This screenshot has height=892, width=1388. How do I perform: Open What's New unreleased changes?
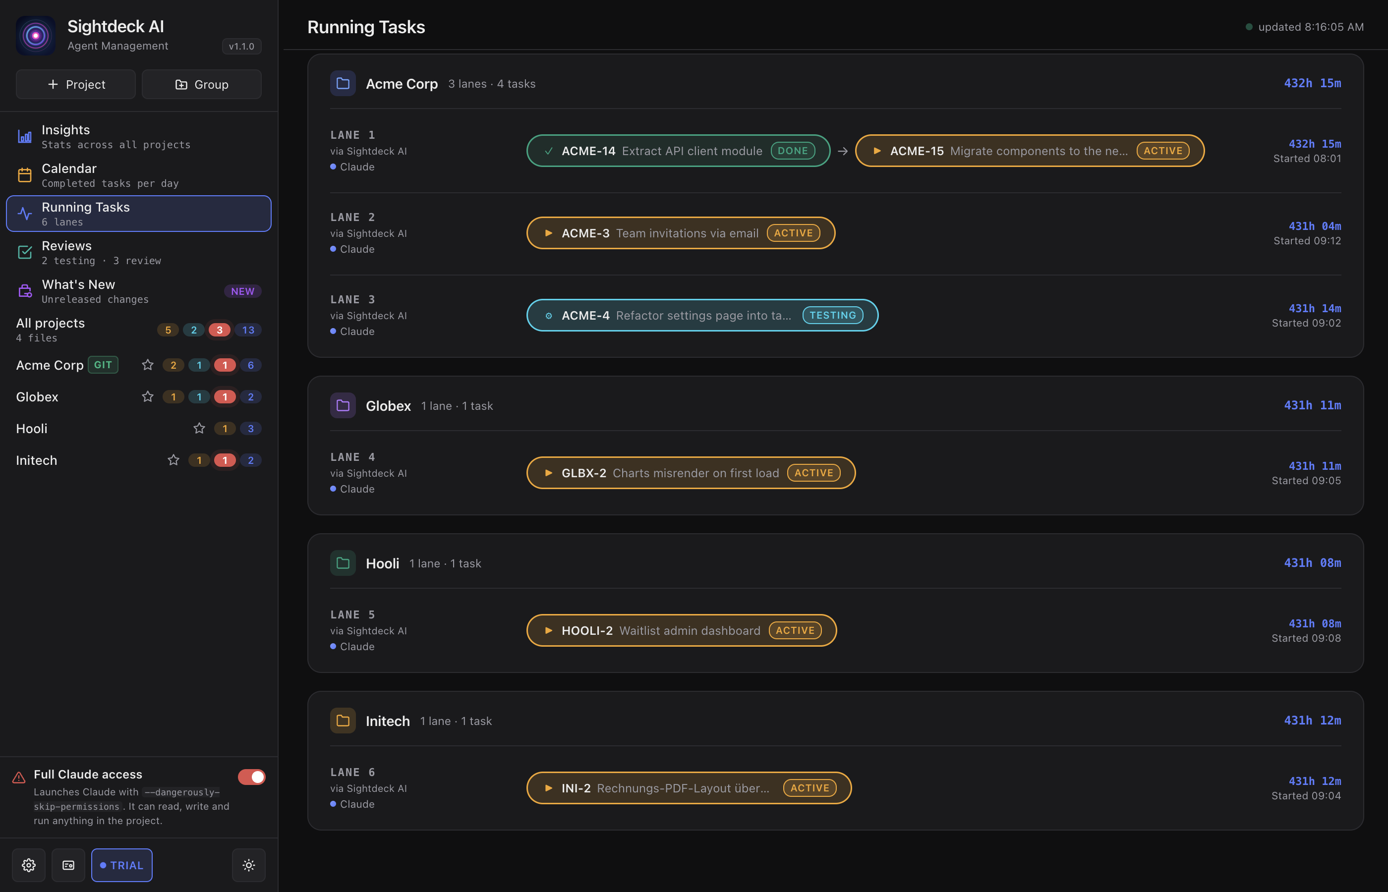(x=139, y=291)
